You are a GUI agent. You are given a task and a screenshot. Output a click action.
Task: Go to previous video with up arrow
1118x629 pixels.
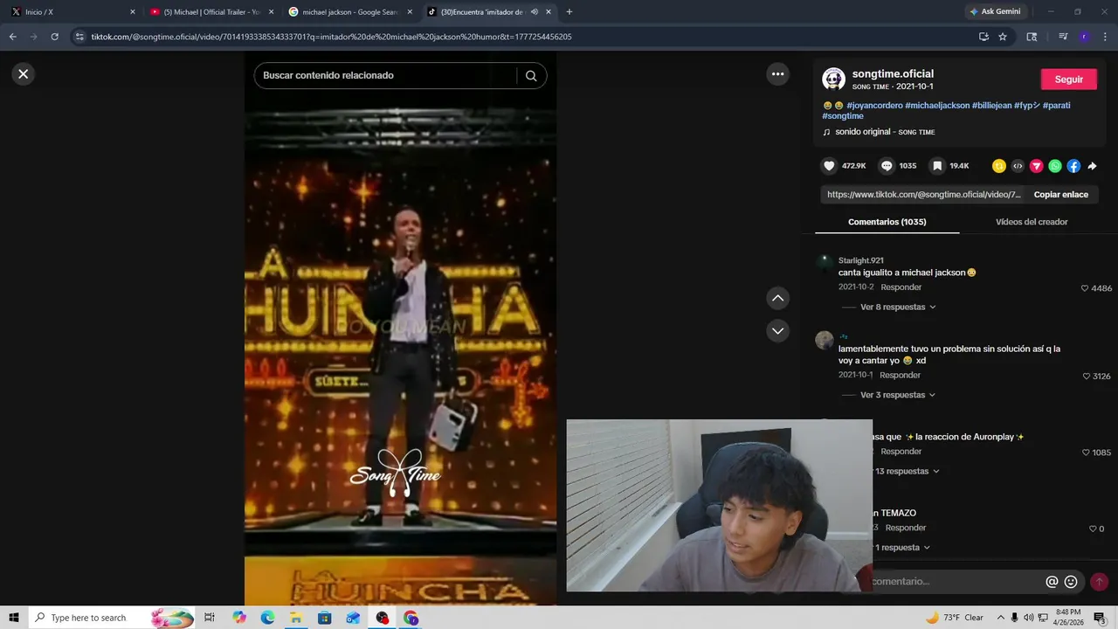point(777,298)
